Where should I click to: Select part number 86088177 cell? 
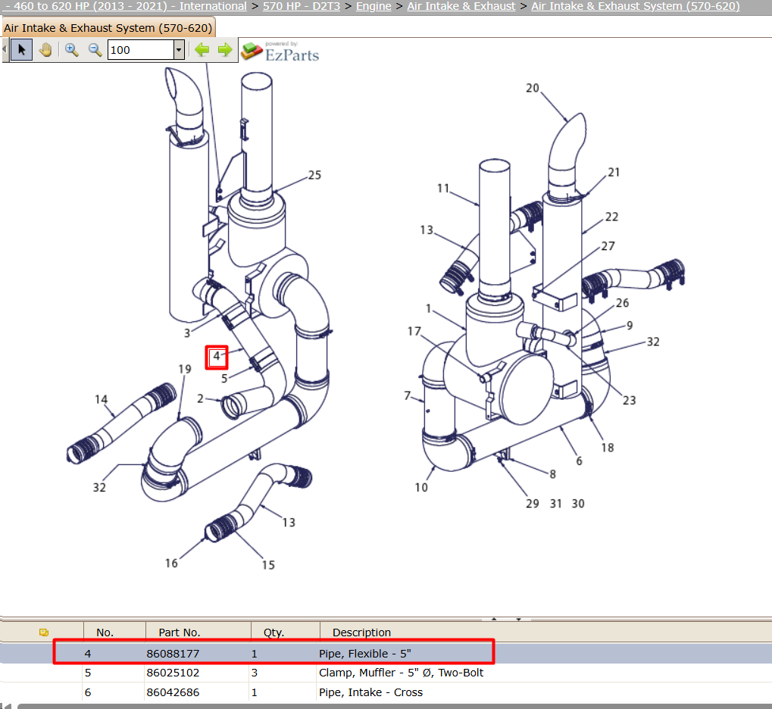173,654
